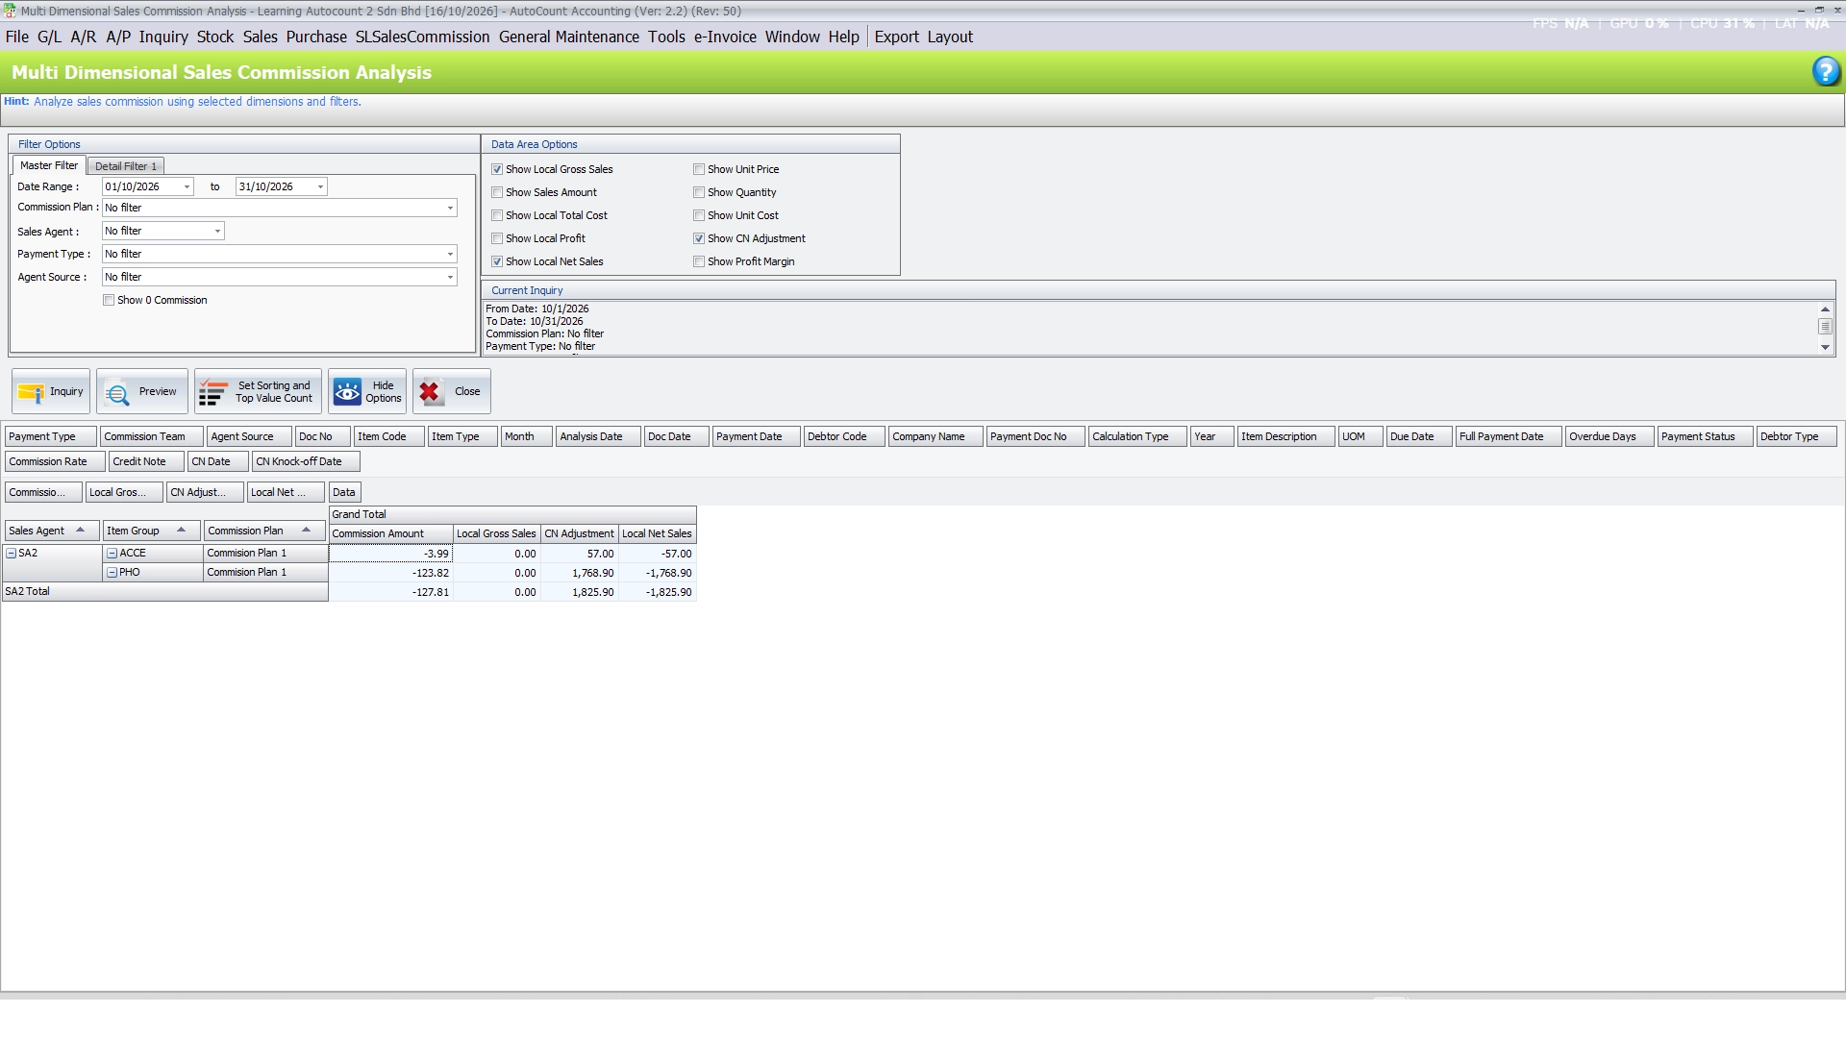Click the Item Group column sort arrow

pos(181,531)
